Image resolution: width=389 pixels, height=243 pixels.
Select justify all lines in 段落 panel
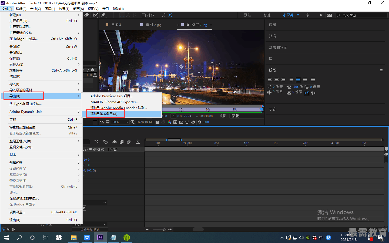pyautogui.click(x=313, y=80)
